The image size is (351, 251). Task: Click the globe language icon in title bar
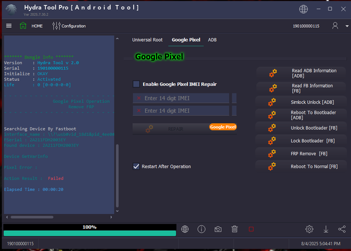click(303, 9)
